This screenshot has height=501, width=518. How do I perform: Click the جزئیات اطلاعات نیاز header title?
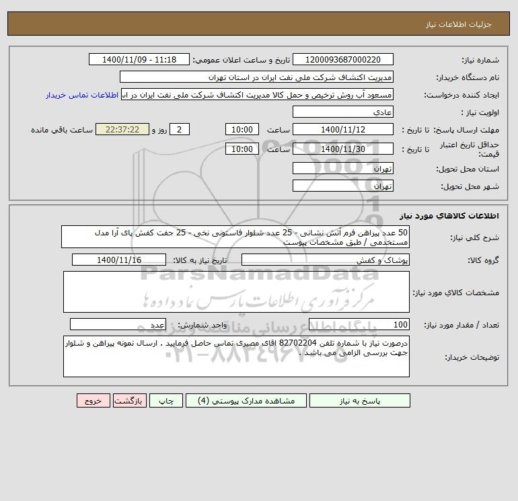pos(459,24)
